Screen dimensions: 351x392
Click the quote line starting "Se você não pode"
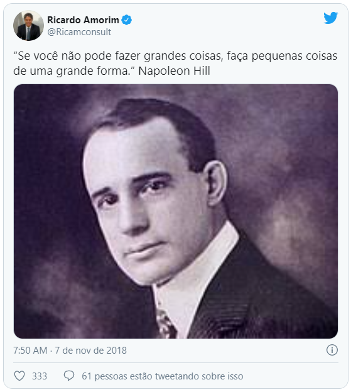175,56
